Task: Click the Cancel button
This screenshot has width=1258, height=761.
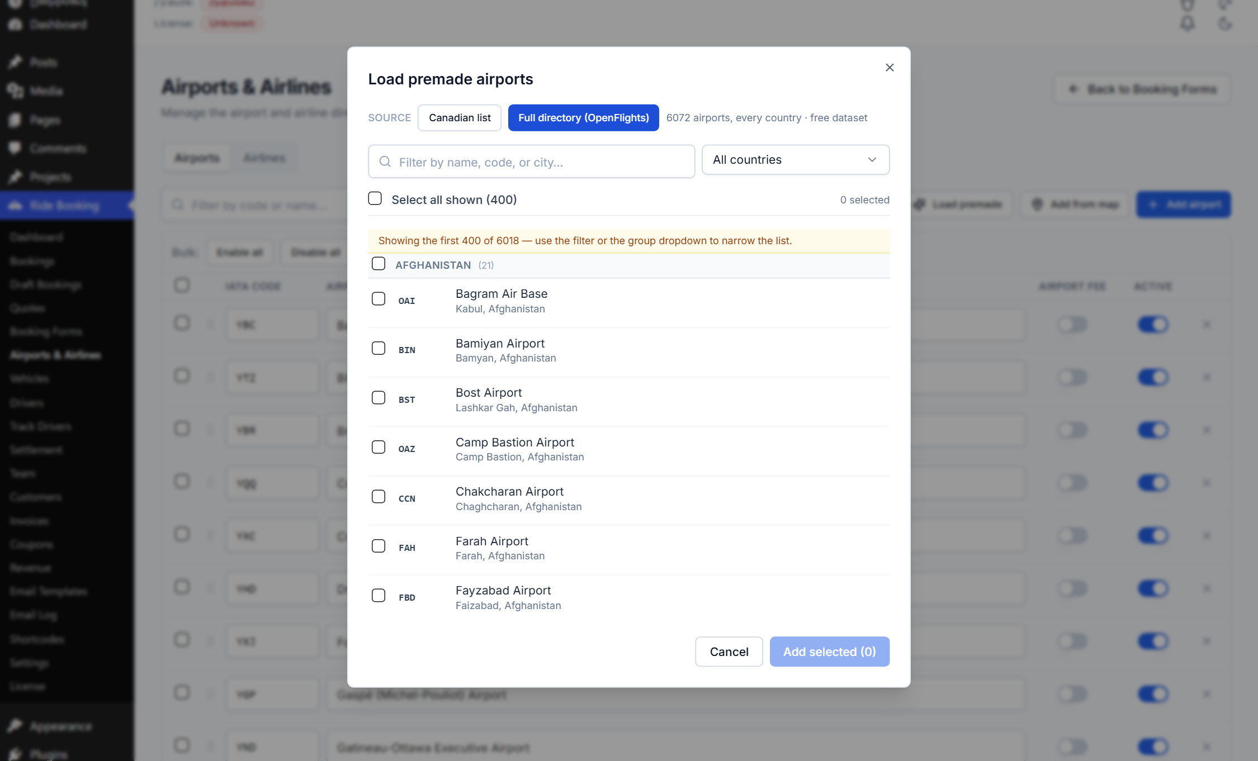Action: tap(729, 651)
